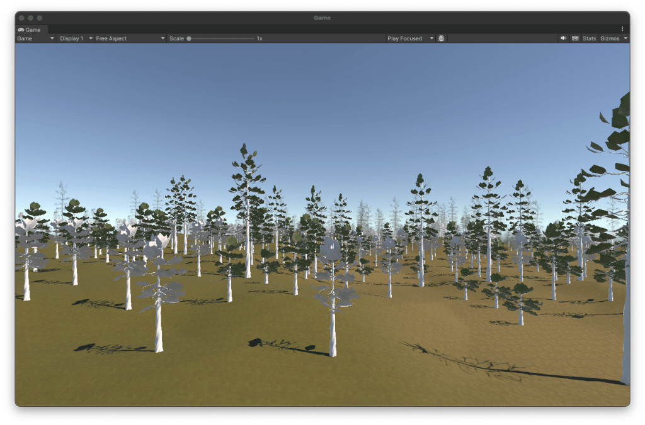
Task: Mute audio with the speaker icon
Action: (x=563, y=38)
